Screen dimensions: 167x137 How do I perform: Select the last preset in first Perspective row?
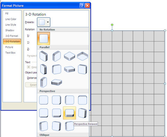coord(82,100)
